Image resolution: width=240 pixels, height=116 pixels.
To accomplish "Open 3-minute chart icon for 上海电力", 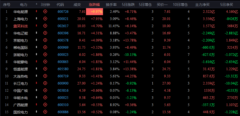I will tap(45, 19).
